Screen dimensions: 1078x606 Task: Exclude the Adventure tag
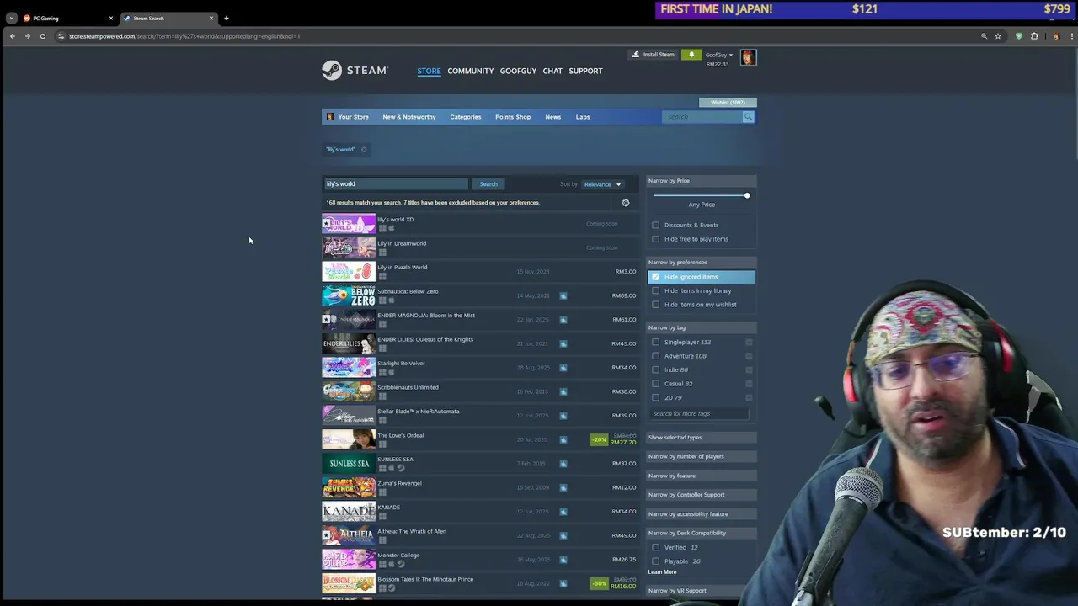click(749, 356)
